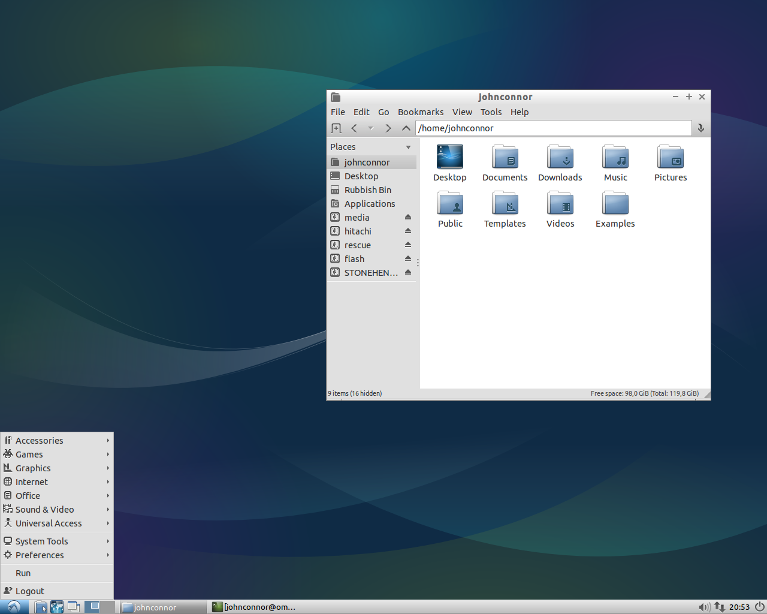Click the volume icon in system tray
Image resolution: width=767 pixels, height=614 pixels.
(x=704, y=607)
